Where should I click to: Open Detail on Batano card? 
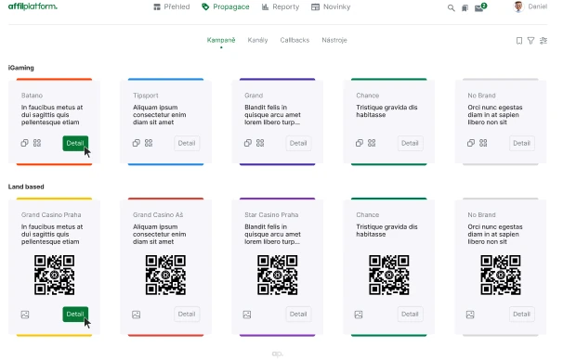(x=75, y=143)
